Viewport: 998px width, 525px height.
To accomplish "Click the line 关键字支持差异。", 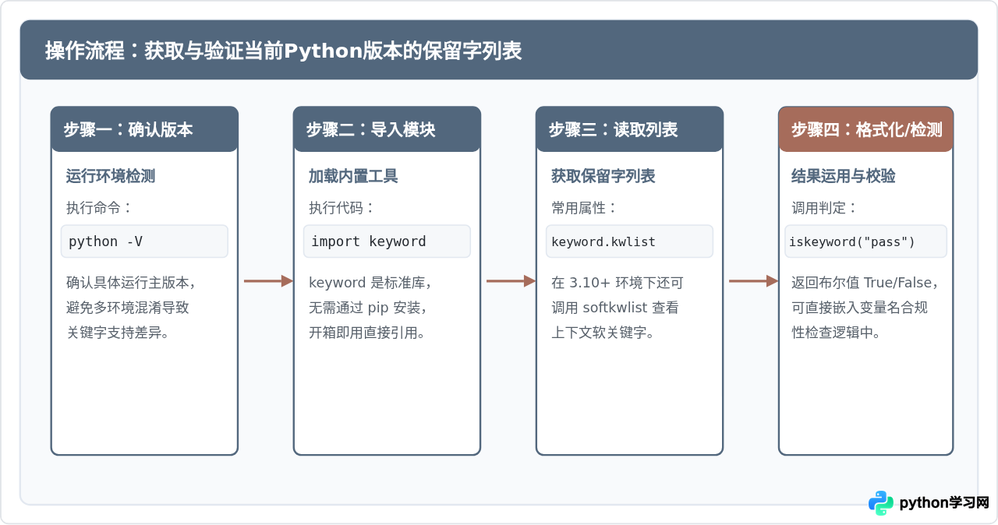I will click(119, 333).
